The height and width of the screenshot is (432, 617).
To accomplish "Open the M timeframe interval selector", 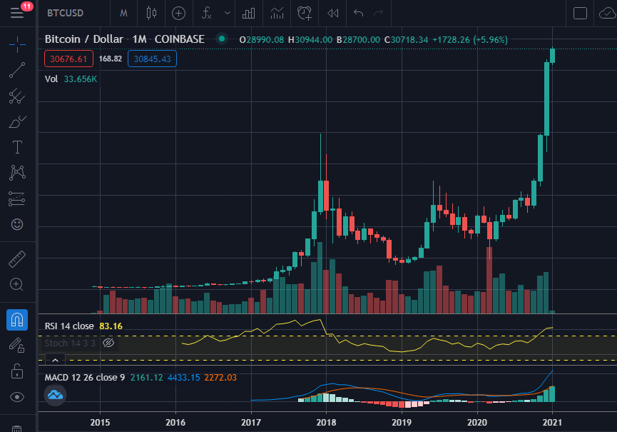I will point(123,14).
